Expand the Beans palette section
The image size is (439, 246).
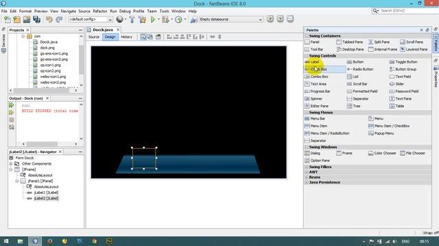click(x=307, y=177)
